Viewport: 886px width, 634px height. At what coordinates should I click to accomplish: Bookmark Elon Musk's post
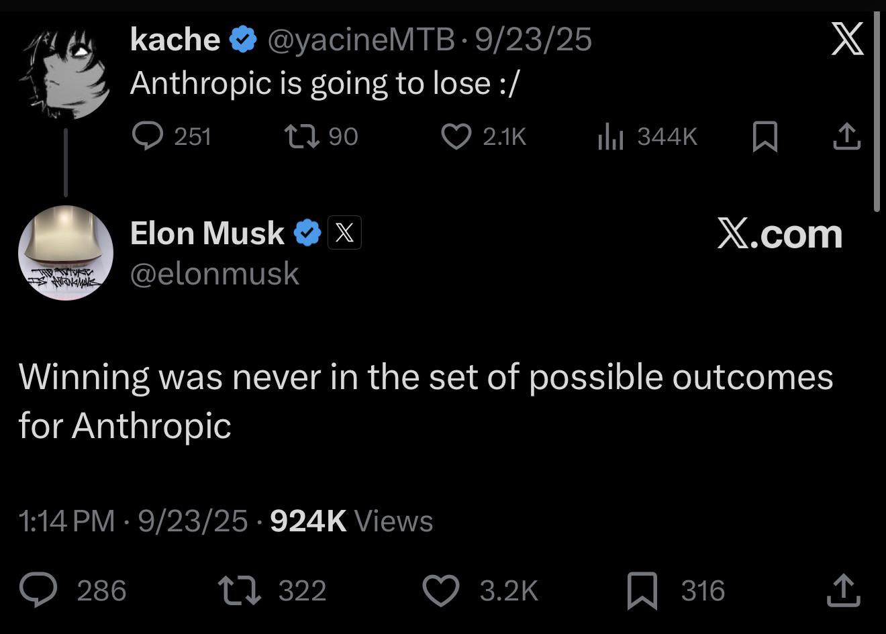pos(642,590)
